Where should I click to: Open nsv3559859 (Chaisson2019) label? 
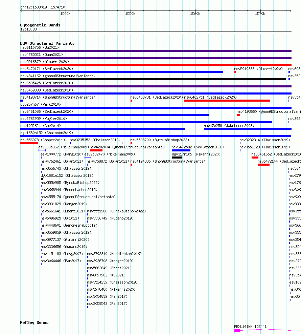coord(66,232)
